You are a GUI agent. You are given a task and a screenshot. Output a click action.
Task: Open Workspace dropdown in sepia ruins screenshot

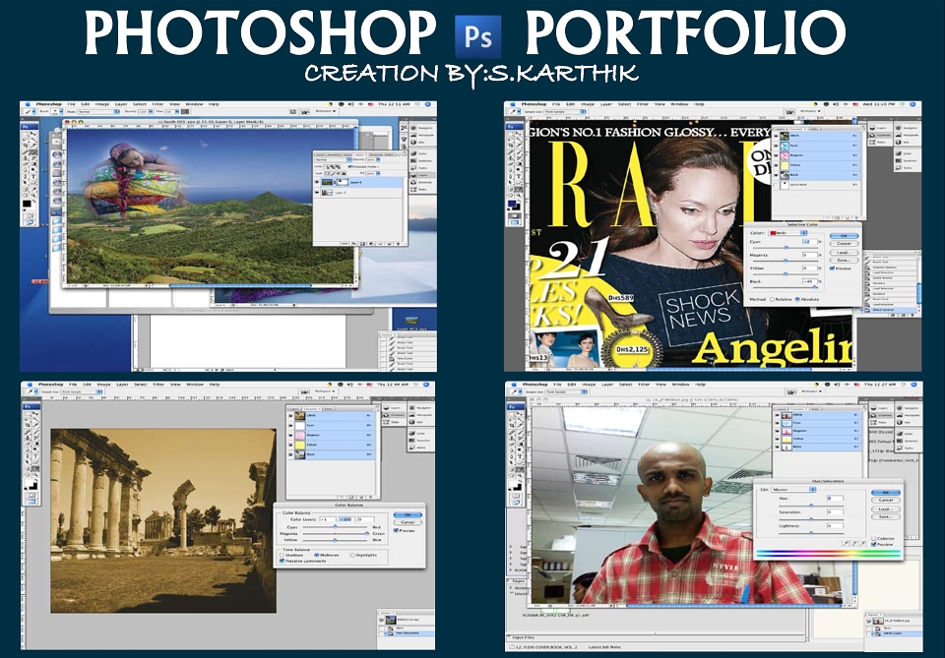coord(326,391)
